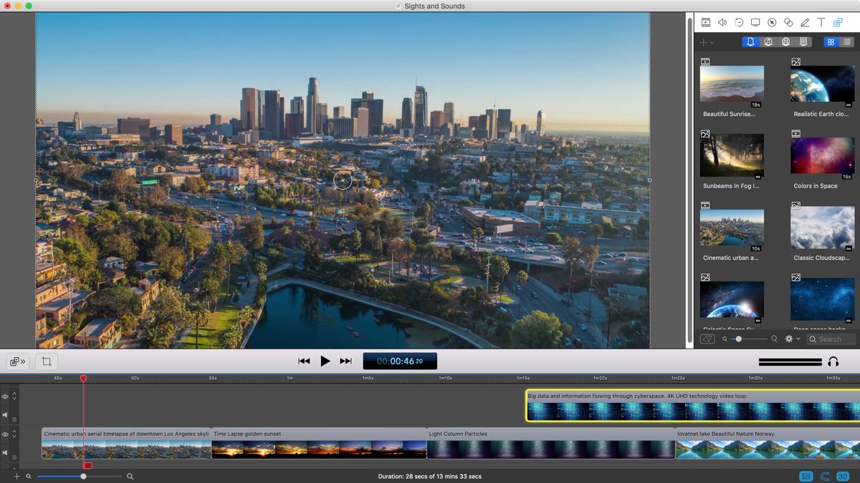
Task: Open the Callout cursor panel
Action: click(772, 22)
